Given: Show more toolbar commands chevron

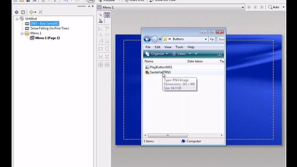Looking at the screenshot, I should pos(196,54).
